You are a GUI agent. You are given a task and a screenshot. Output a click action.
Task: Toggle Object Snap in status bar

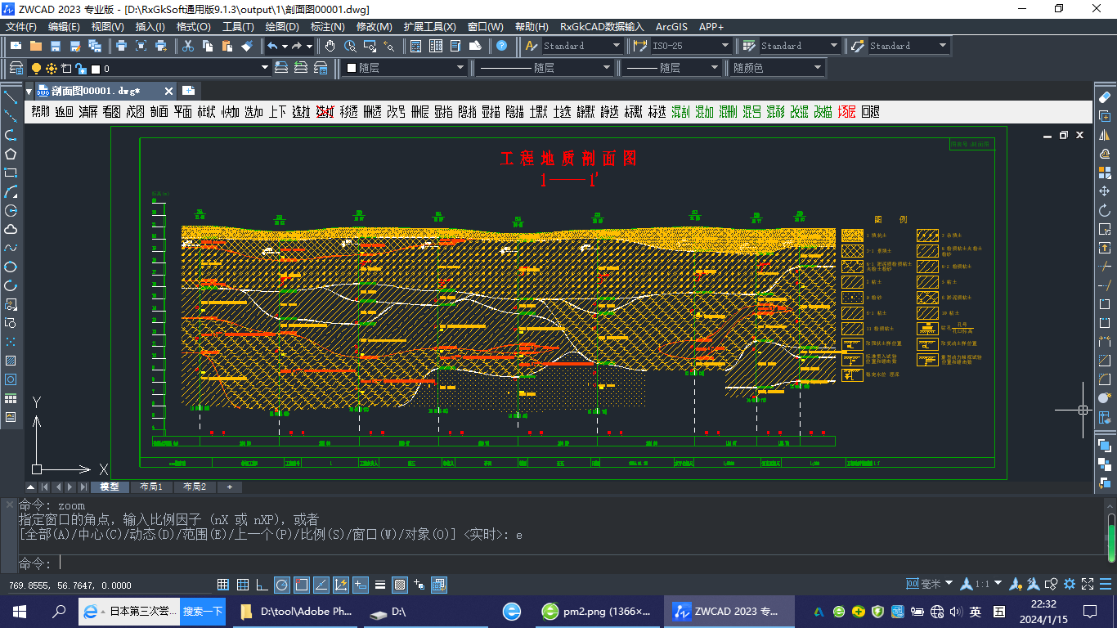click(302, 585)
